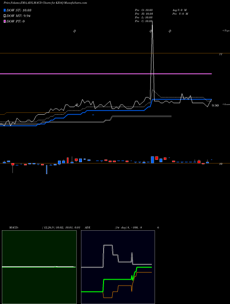Click the large blue candle below the price spike
The height and width of the screenshot is (304, 230).
click(153, 159)
